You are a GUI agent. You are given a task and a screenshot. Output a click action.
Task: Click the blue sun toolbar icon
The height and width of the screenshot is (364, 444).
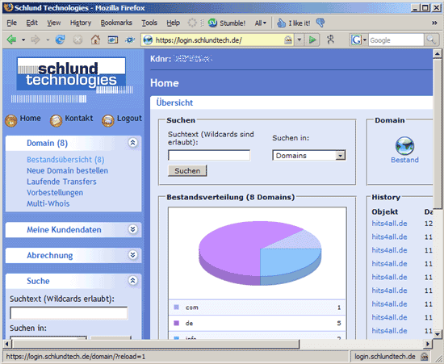tap(130, 40)
